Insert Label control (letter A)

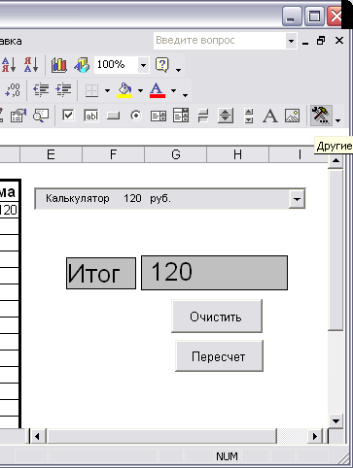tap(270, 116)
